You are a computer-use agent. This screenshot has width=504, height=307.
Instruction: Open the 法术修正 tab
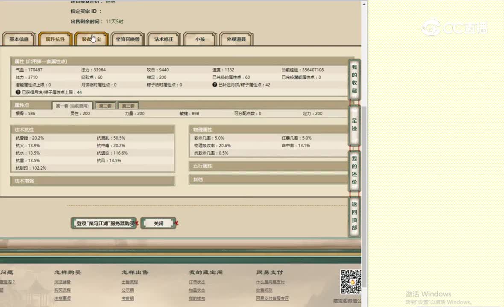tap(164, 39)
